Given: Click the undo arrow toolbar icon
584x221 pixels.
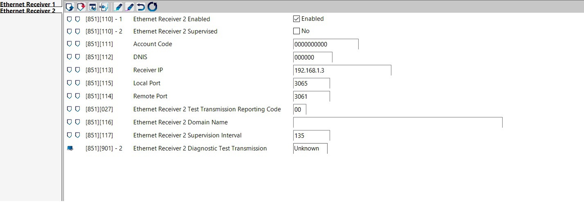Looking at the screenshot, I should click(141, 7).
